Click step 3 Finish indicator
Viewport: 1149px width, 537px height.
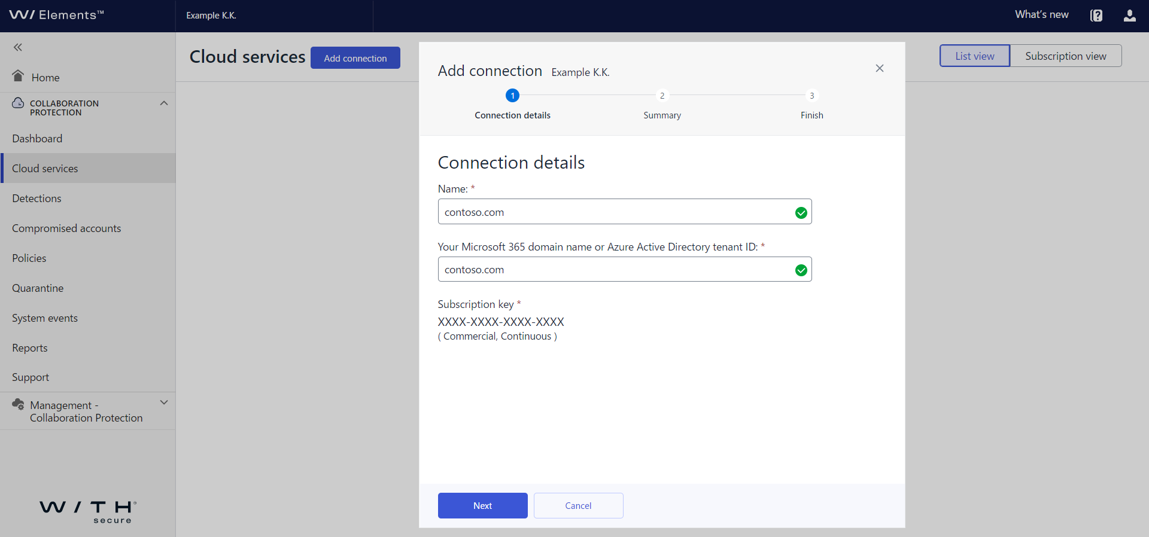[812, 96]
